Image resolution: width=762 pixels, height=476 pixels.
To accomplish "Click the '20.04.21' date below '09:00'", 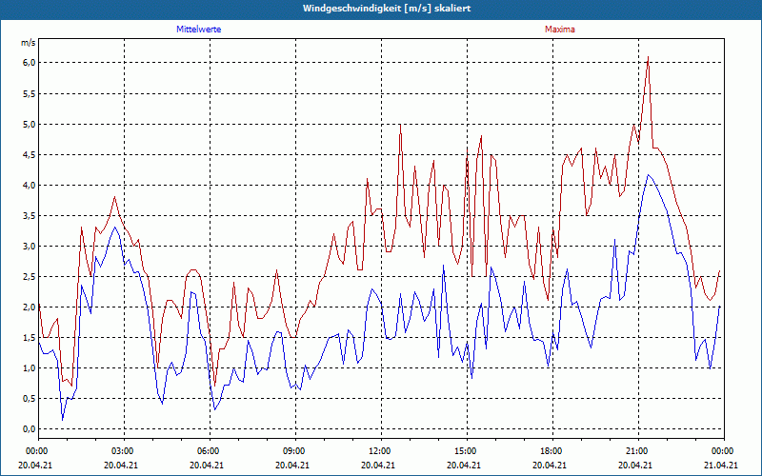I will point(293,465).
